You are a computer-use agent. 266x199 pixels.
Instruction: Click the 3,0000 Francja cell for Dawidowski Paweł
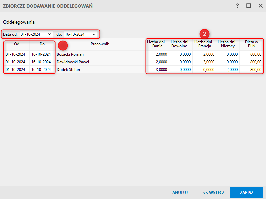click(204, 62)
